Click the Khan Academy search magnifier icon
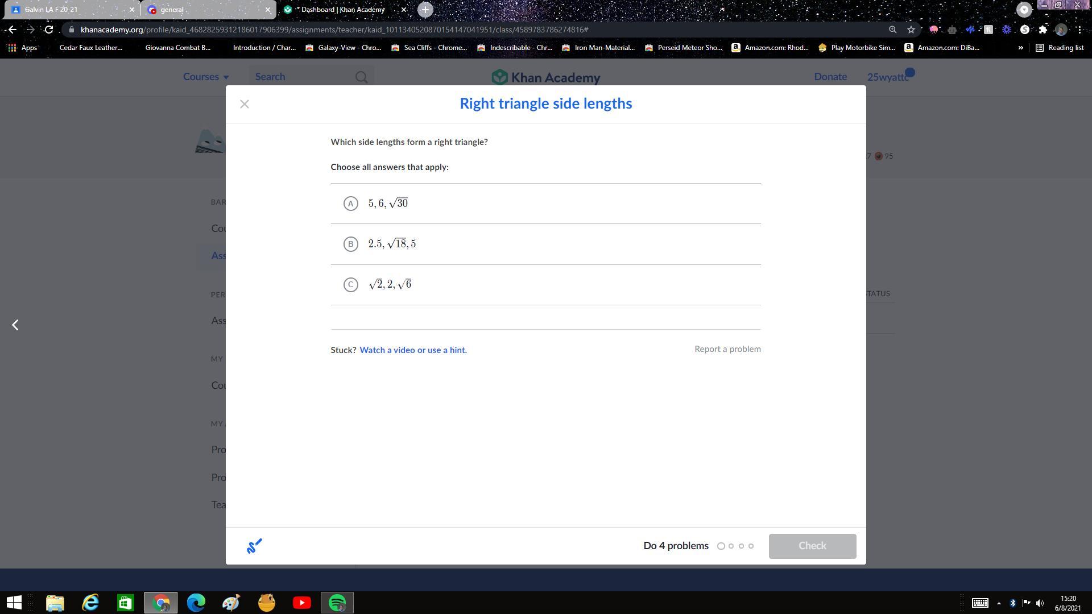This screenshot has height=614, width=1092. click(361, 77)
